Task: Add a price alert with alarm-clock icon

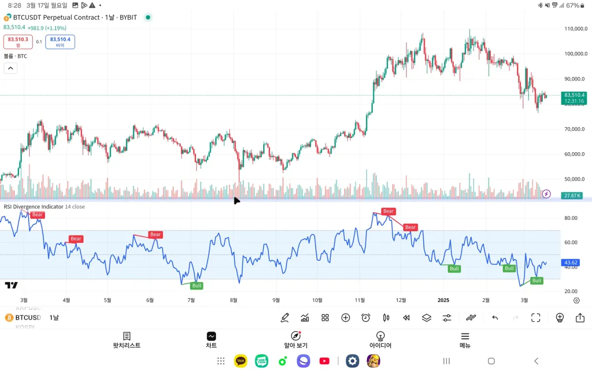Action: [366, 318]
